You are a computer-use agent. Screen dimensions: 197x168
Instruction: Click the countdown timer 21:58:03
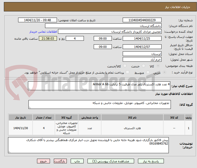pyautogui.click(x=48, y=38)
